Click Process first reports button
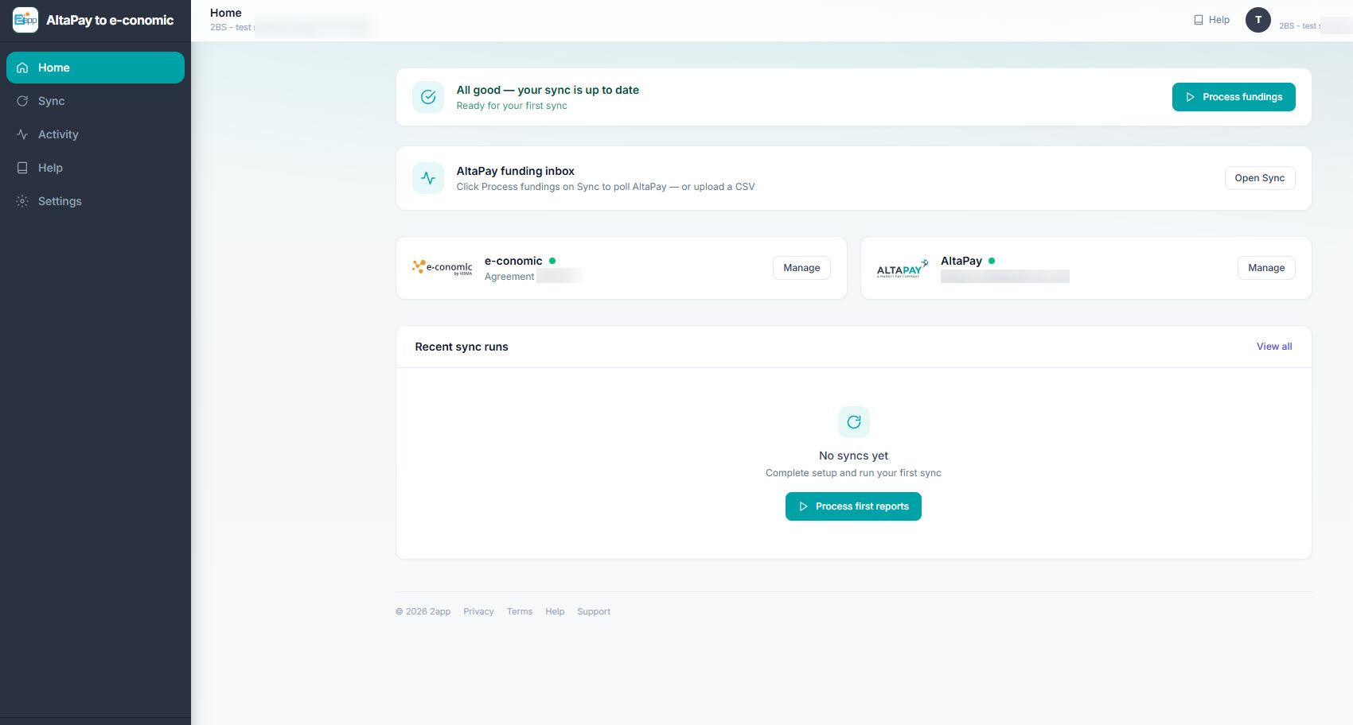This screenshot has height=725, width=1353. 853,506
